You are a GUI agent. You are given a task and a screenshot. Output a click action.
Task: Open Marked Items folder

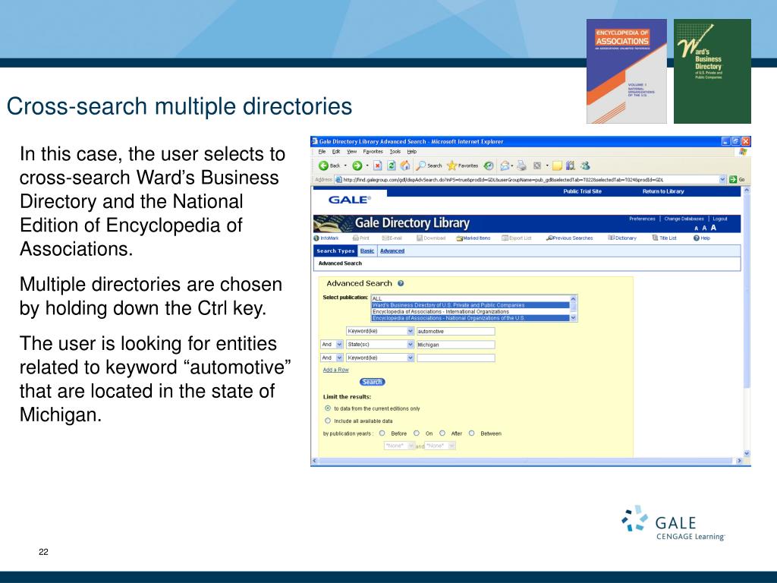[473, 238]
